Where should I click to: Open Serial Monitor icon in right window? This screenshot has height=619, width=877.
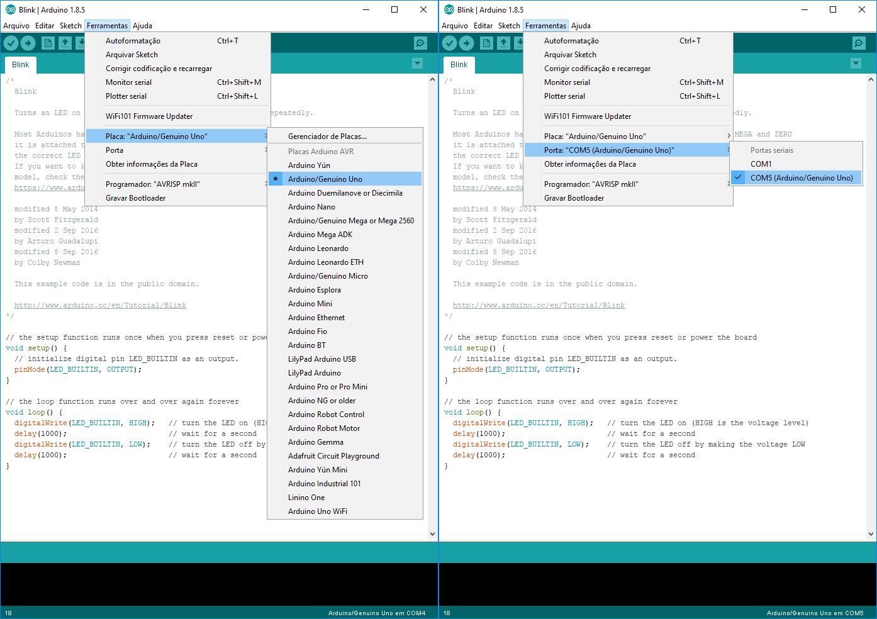859,43
